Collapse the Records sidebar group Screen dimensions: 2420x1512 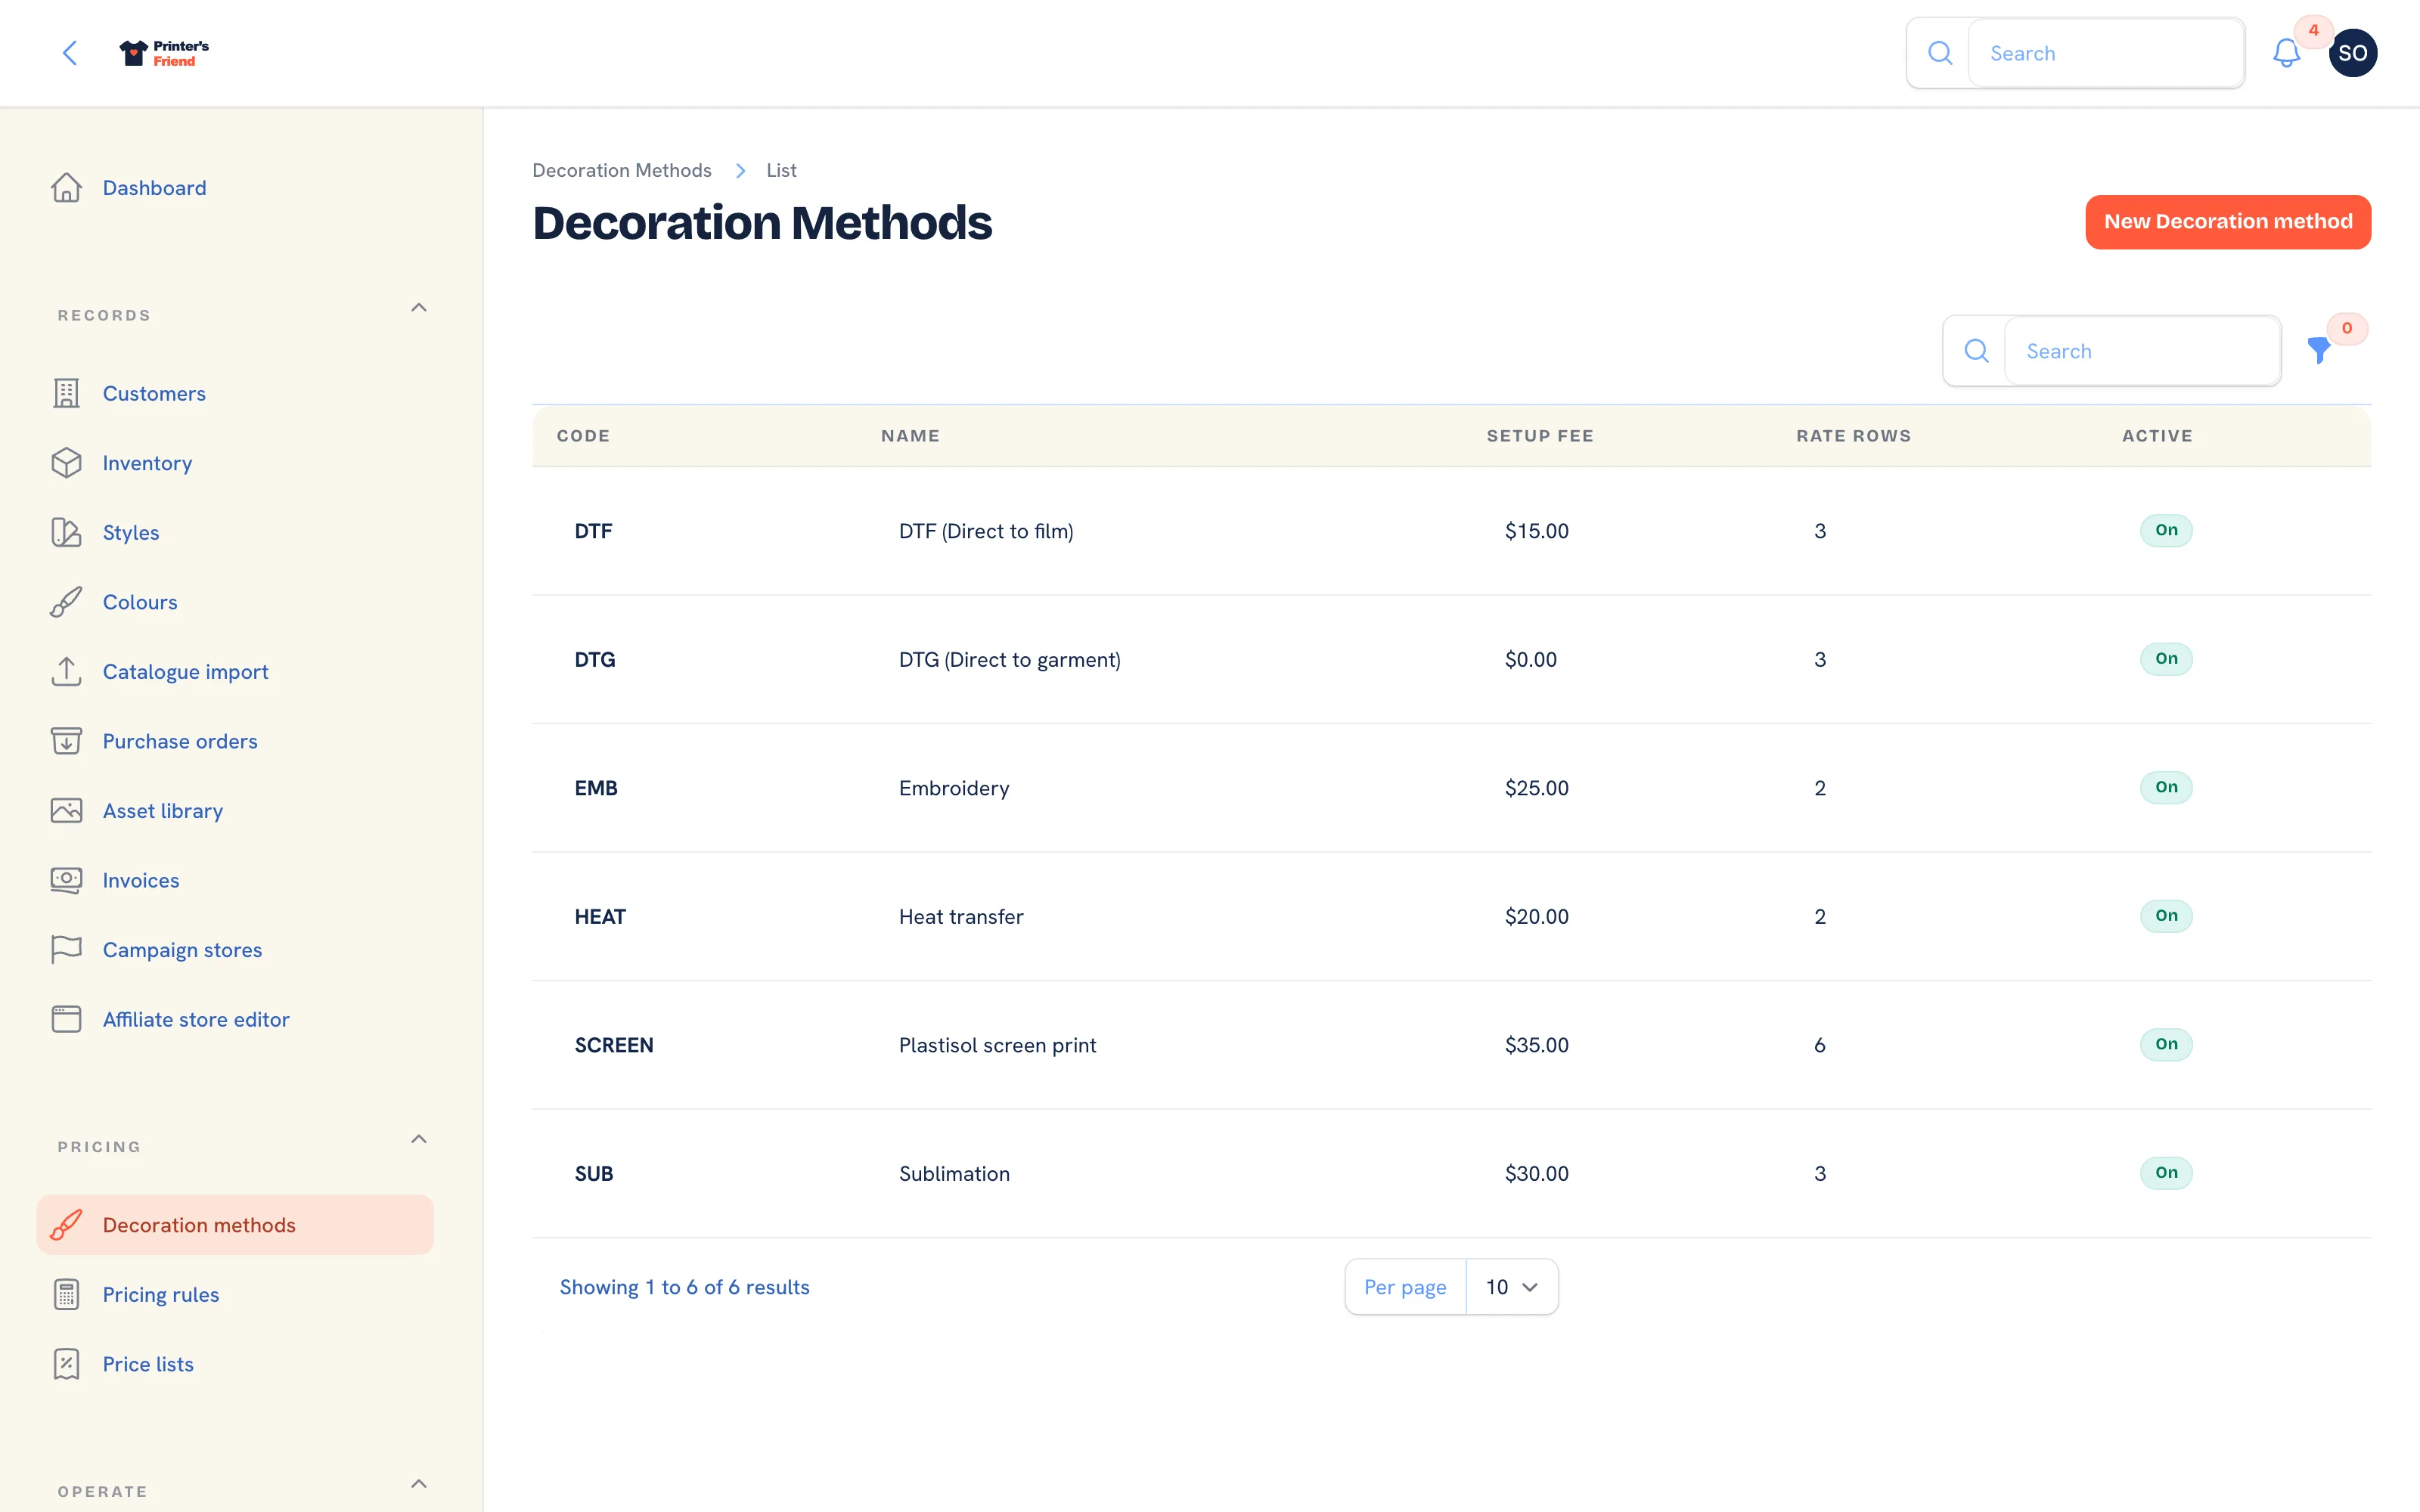[x=419, y=308]
